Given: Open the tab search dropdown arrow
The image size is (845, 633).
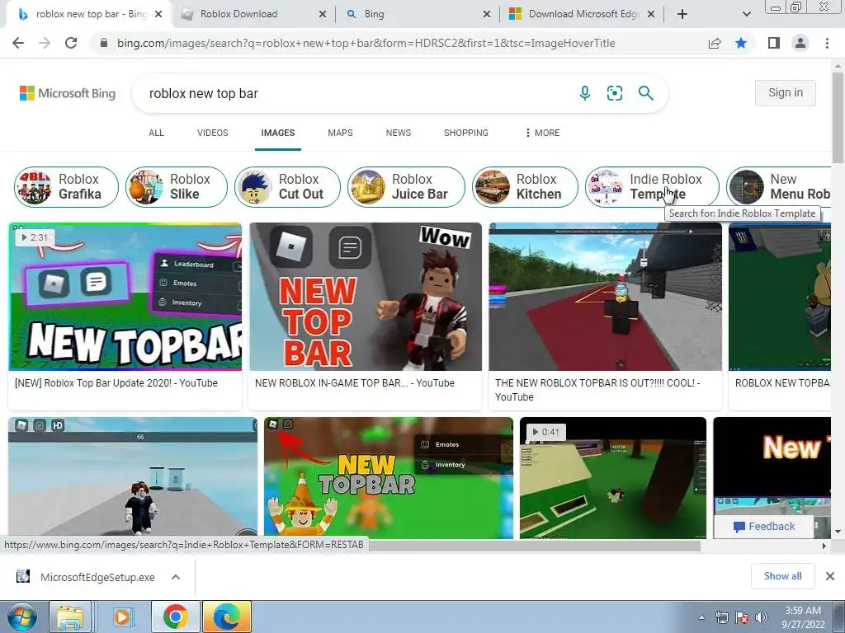Looking at the screenshot, I should tap(746, 14).
